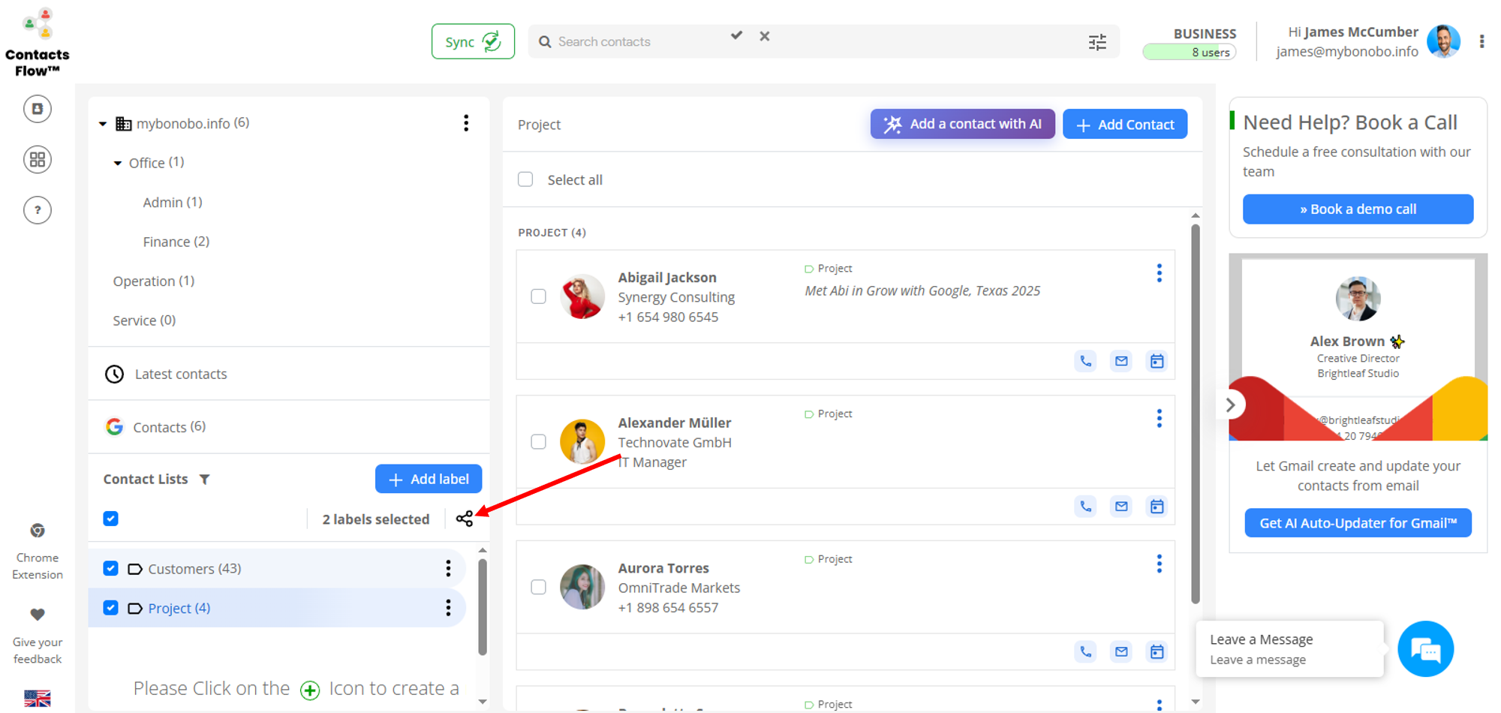Open Latest contacts list
The image size is (1501, 713).
point(180,374)
